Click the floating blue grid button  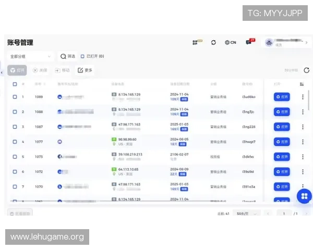tap(305, 196)
